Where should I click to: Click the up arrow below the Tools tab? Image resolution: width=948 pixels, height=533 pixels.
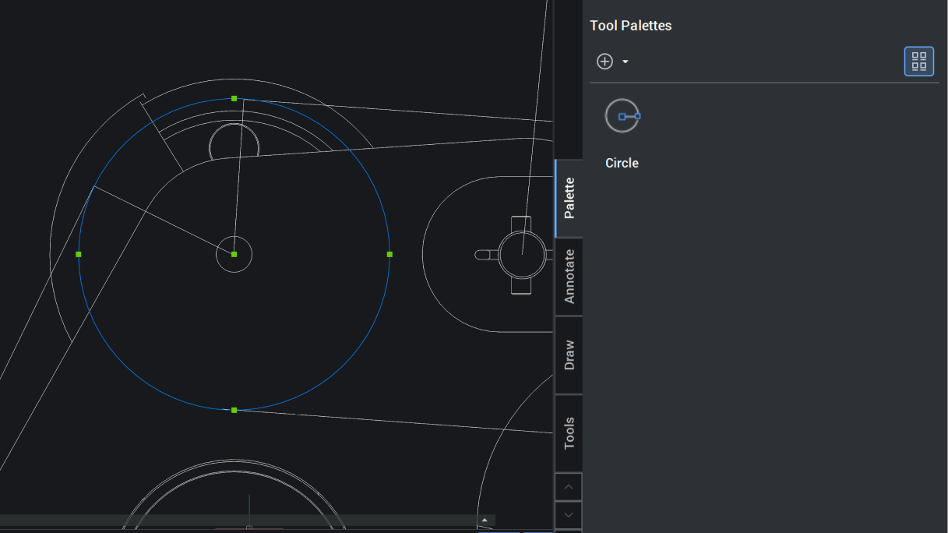(x=568, y=487)
